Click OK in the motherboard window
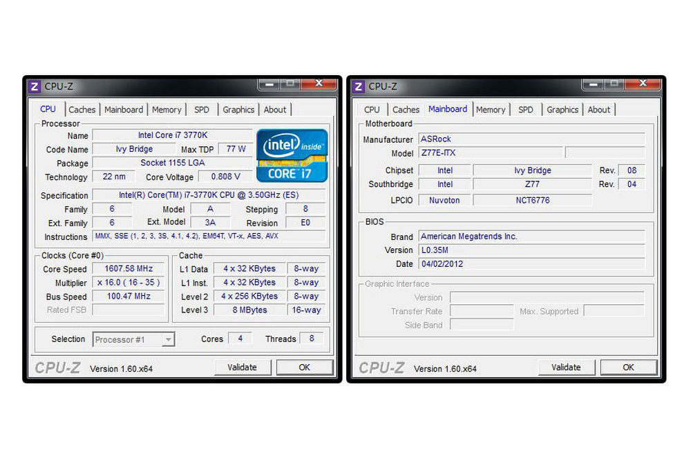 tap(628, 367)
